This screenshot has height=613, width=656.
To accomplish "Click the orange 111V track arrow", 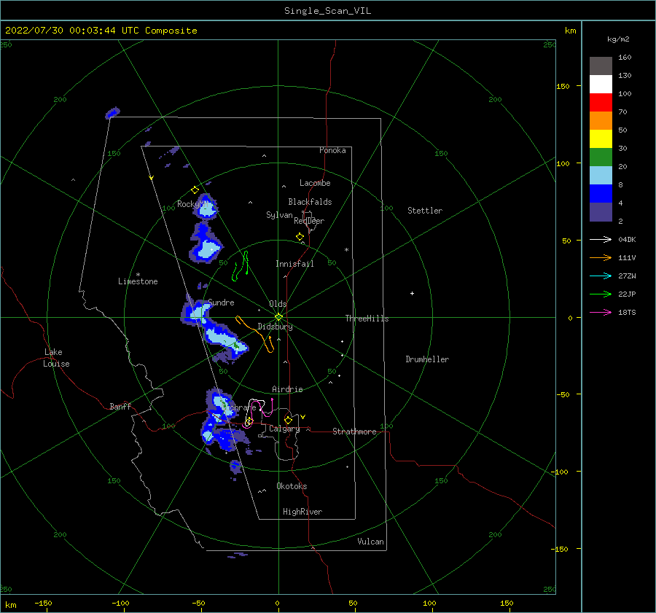I will point(601,258).
